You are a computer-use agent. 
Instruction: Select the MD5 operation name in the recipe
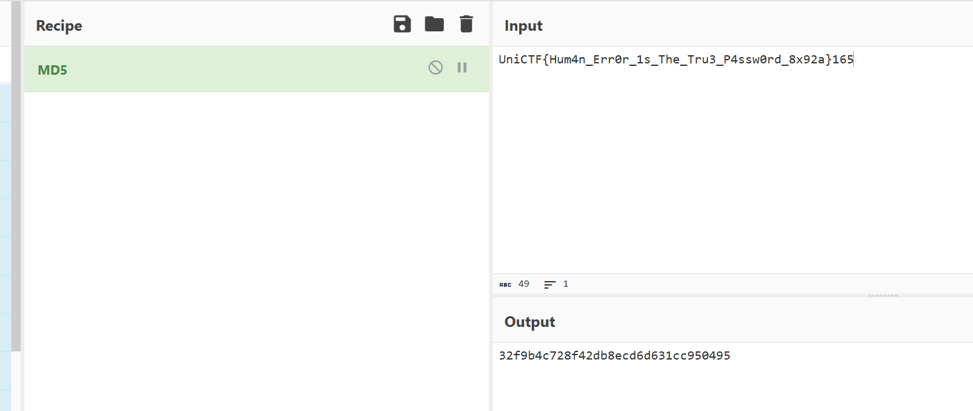pyautogui.click(x=53, y=70)
